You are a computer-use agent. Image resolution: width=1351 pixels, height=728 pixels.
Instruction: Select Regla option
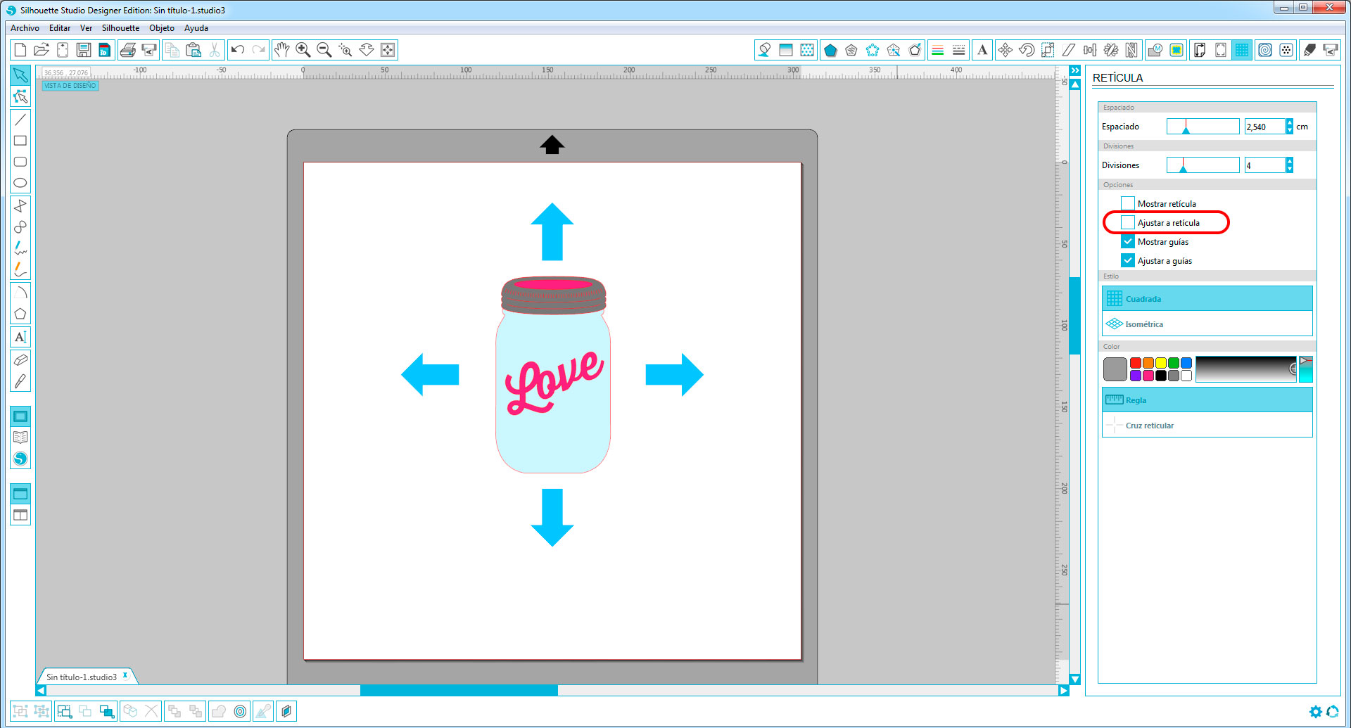(x=1207, y=400)
